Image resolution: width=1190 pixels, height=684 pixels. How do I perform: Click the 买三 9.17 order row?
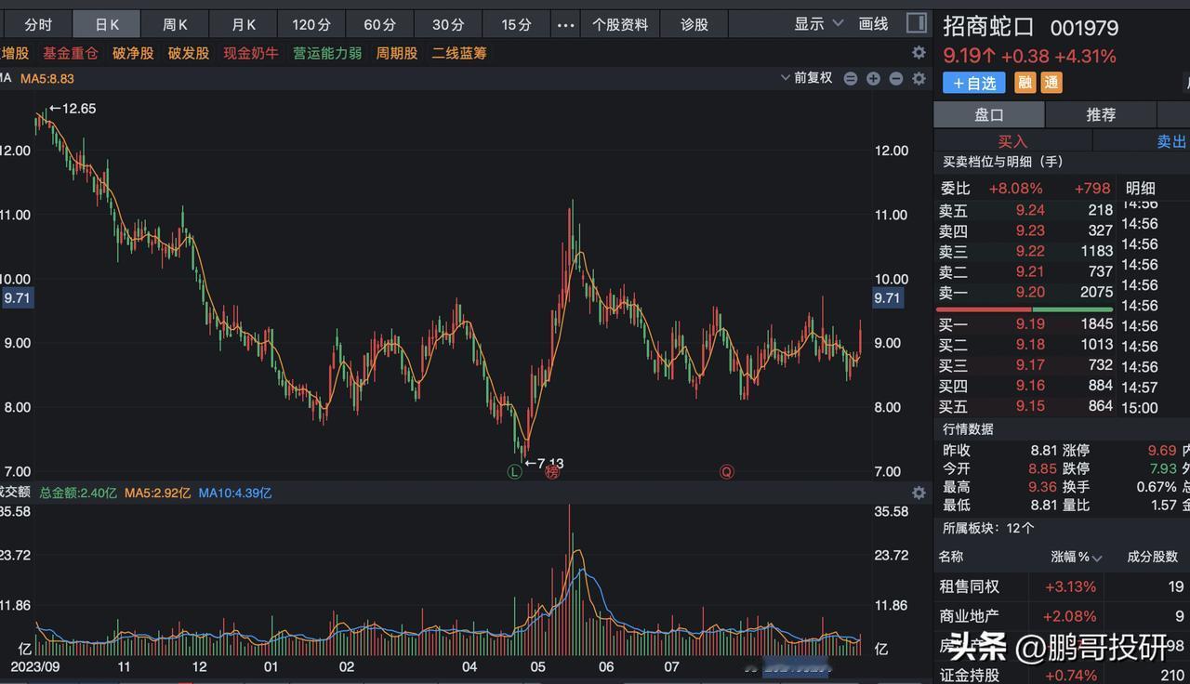[x=1025, y=364]
